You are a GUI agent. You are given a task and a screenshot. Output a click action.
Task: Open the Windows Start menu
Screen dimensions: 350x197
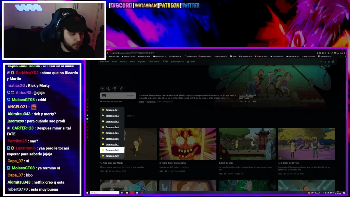pos(87,193)
